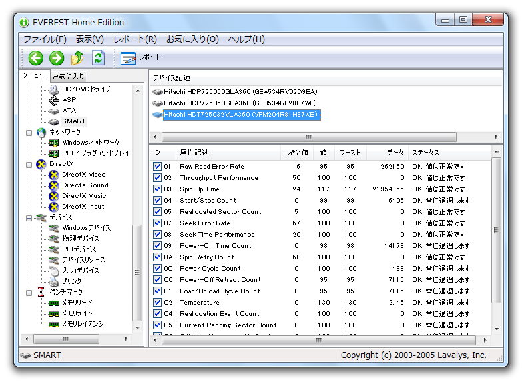
Task: Click the デバイス category icon
Action: click(41, 218)
